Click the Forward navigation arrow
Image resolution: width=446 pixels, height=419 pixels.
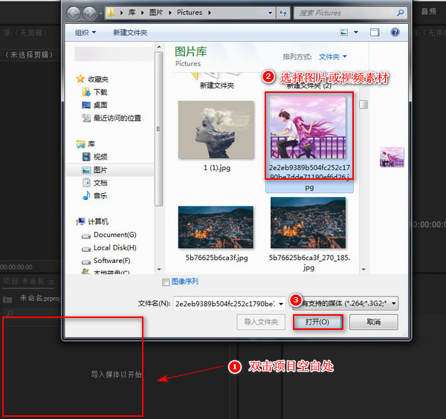tap(90, 13)
